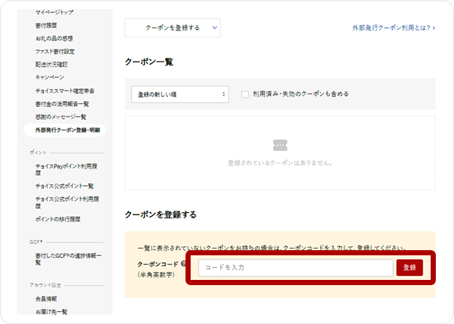
Task: Open チョイス公式ポイント利用履歴 sidebar link
Action: click(67, 202)
